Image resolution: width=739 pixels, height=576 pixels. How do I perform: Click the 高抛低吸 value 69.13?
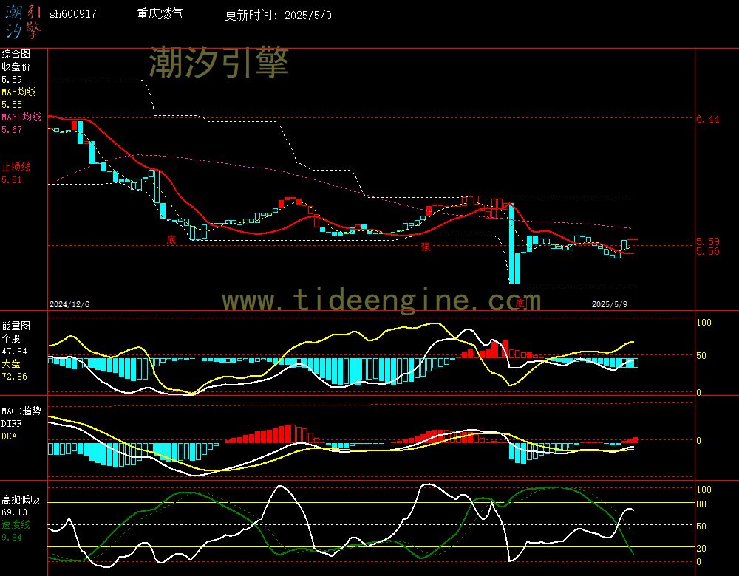click(x=14, y=512)
